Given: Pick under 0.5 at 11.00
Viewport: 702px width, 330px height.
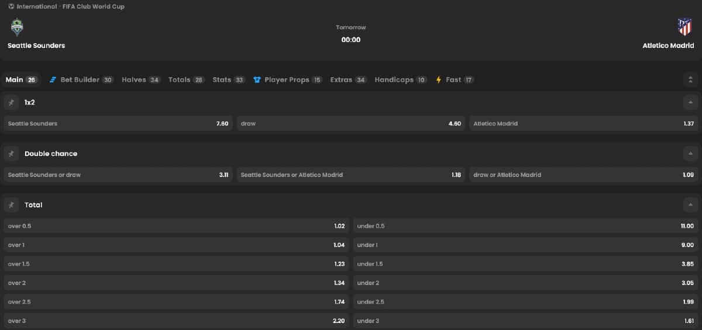Looking at the screenshot, I should point(526,226).
